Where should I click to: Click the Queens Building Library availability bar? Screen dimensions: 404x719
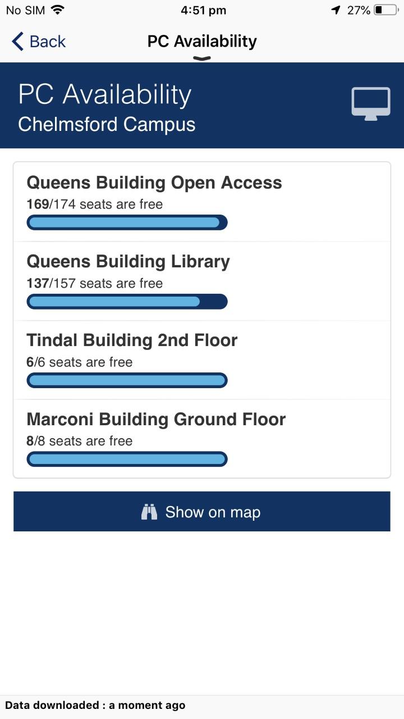tap(127, 302)
